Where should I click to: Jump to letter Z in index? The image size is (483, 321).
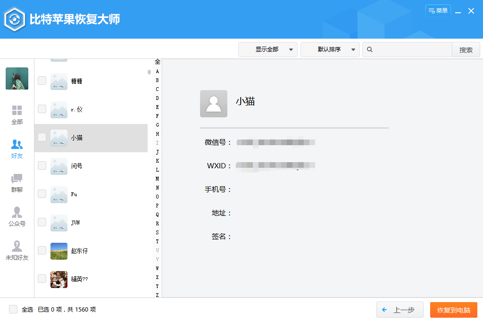click(x=158, y=295)
